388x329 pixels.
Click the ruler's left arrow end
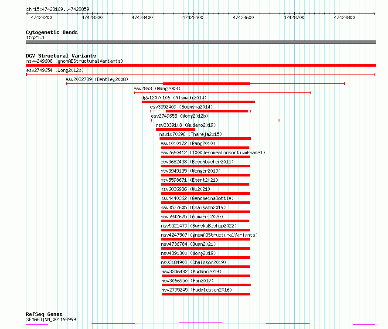27,14
